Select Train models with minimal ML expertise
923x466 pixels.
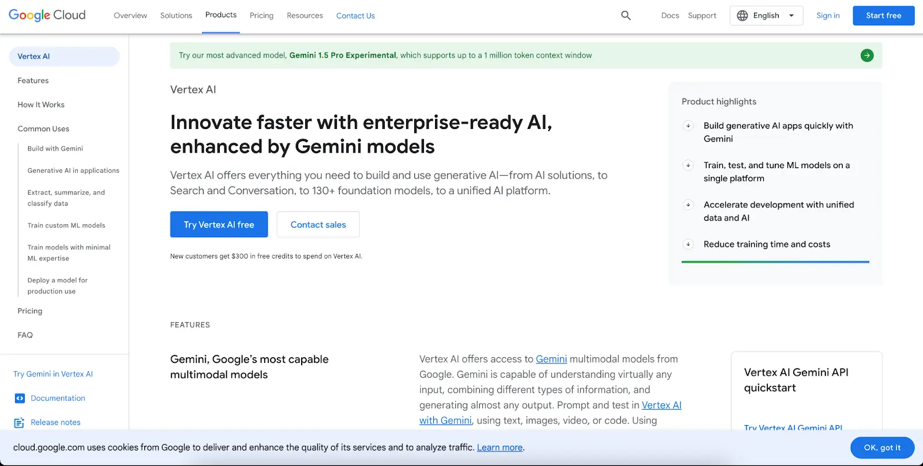point(69,253)
